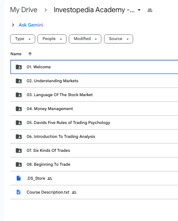Click the My Drive breadcrumb
Viewport: 178px width, 221px height.
(x=24, y=10)
